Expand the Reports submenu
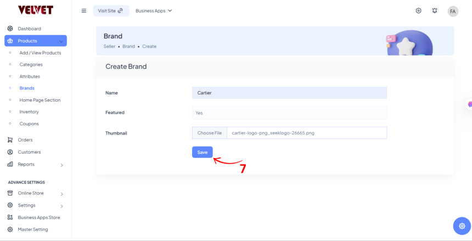 pos(61,165)
